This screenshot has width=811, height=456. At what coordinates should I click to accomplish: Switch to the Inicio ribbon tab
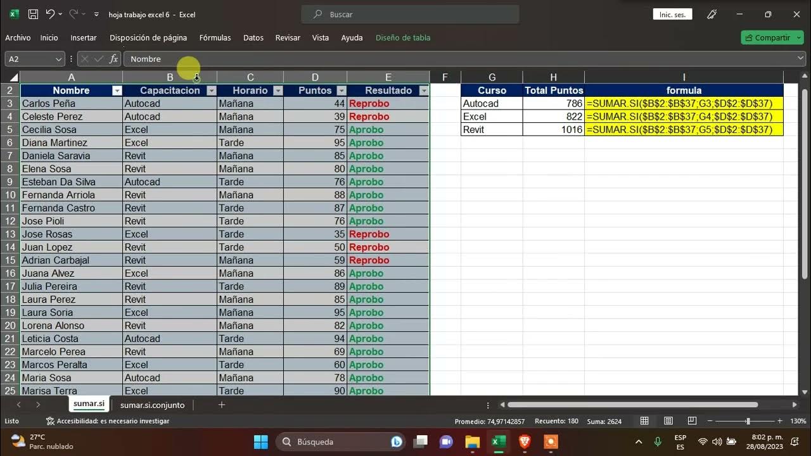coord(49,37)
